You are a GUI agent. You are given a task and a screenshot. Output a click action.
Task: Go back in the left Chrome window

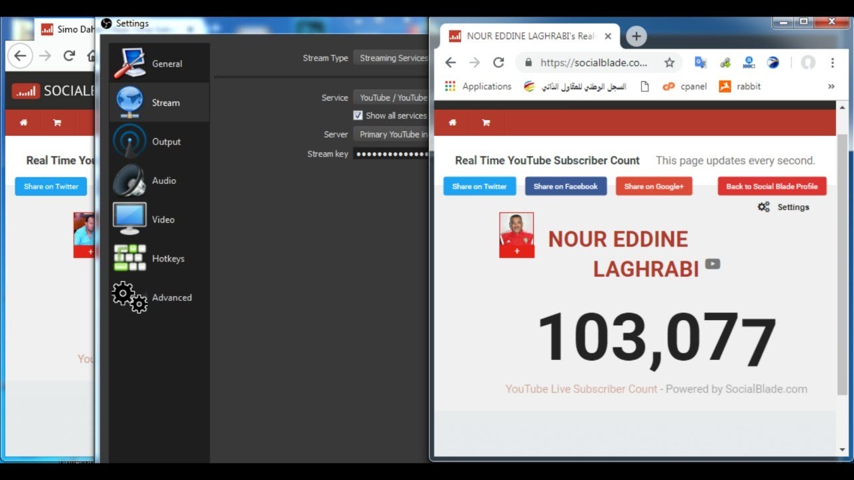point(21,56)
